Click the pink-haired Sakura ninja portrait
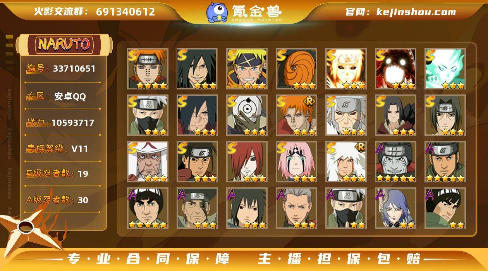The image size is (488, 271). (296, 162)
